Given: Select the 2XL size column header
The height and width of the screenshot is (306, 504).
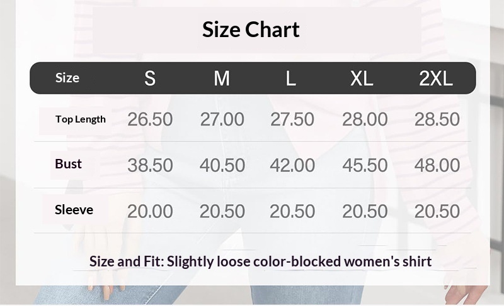Looking at the screenshot, I should pyautogui.click(x=436, y=79).
